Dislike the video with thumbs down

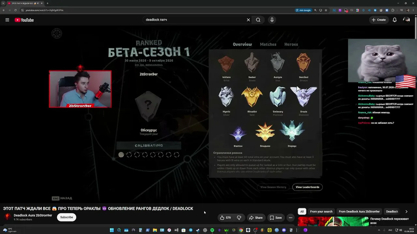coord(239,218)
